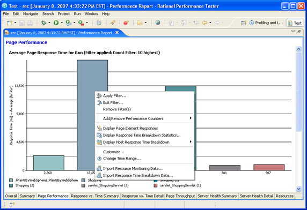Open the Debug dropdown arrow

49,22
